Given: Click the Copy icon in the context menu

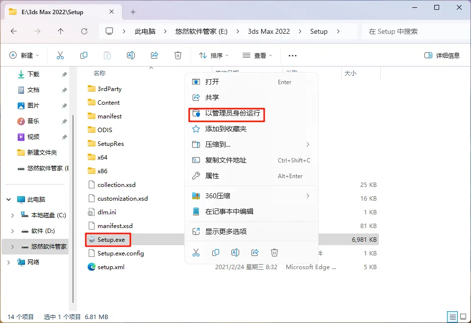Looking at the screenshot, I should tap(216, 253).
